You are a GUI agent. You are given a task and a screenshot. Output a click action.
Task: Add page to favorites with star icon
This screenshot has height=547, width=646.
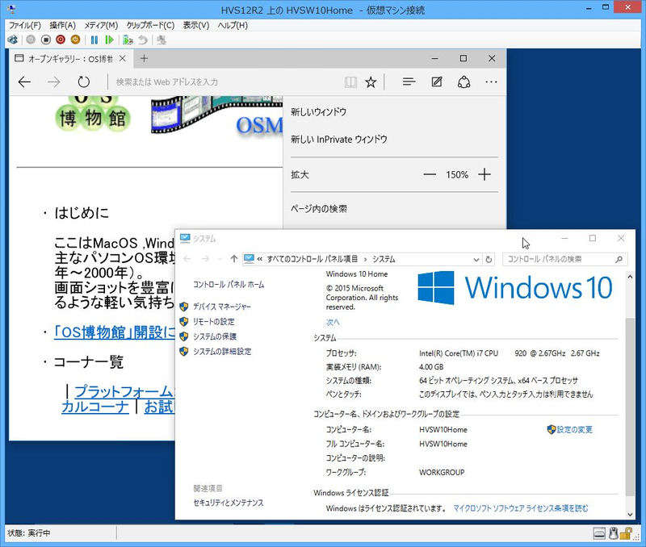point(371,82)
